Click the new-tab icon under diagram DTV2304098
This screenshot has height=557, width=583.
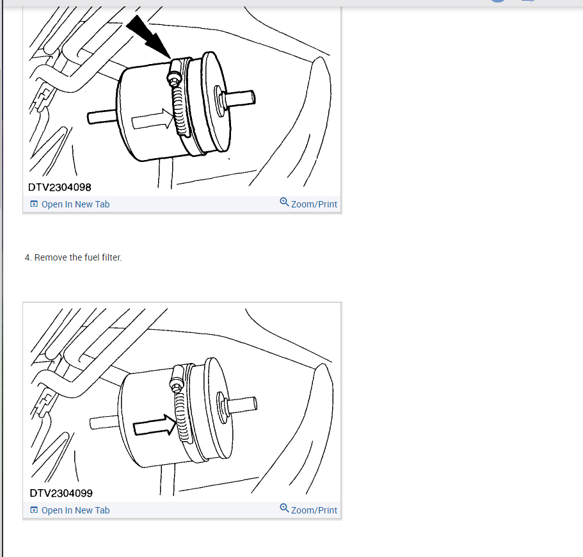tap(34, 204)
